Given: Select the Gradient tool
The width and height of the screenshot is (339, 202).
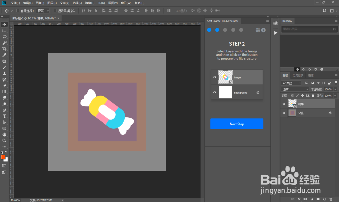Looking at the screenshot, I should pos(4,92).
